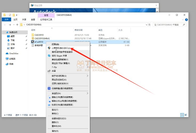The height and width of the screenshot is (133, 196).
Task: Open the 应用程序工具 ribbon tab
Action: coord(46,20)
